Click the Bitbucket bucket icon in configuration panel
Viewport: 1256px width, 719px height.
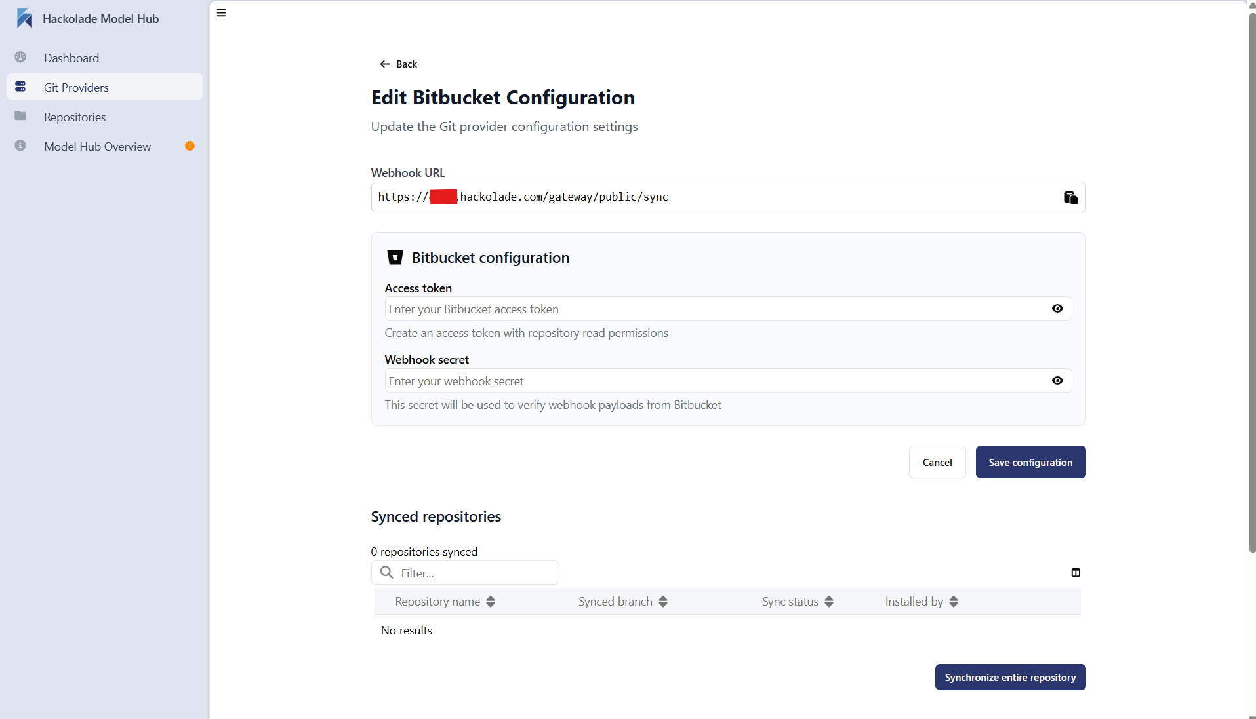coord(395,257)
